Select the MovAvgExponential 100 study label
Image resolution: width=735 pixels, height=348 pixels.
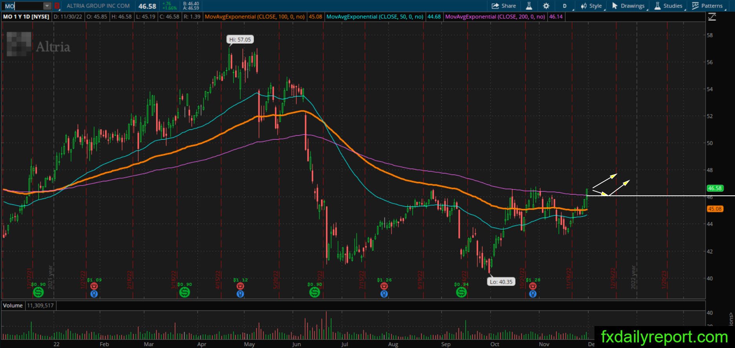tap(255, 17)
